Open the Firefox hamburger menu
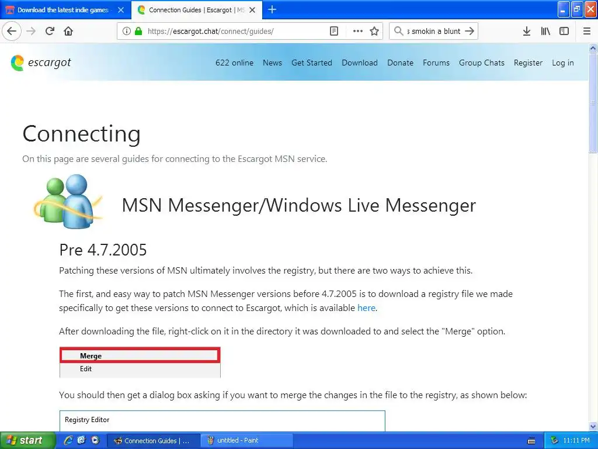Viewport: 598px width, 449px height. [586, 31]
